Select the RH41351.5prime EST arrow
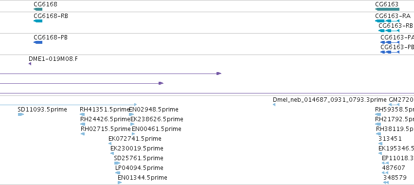This screenshot has width=414, height=185. pyautogui.click(x=82, y=114)
